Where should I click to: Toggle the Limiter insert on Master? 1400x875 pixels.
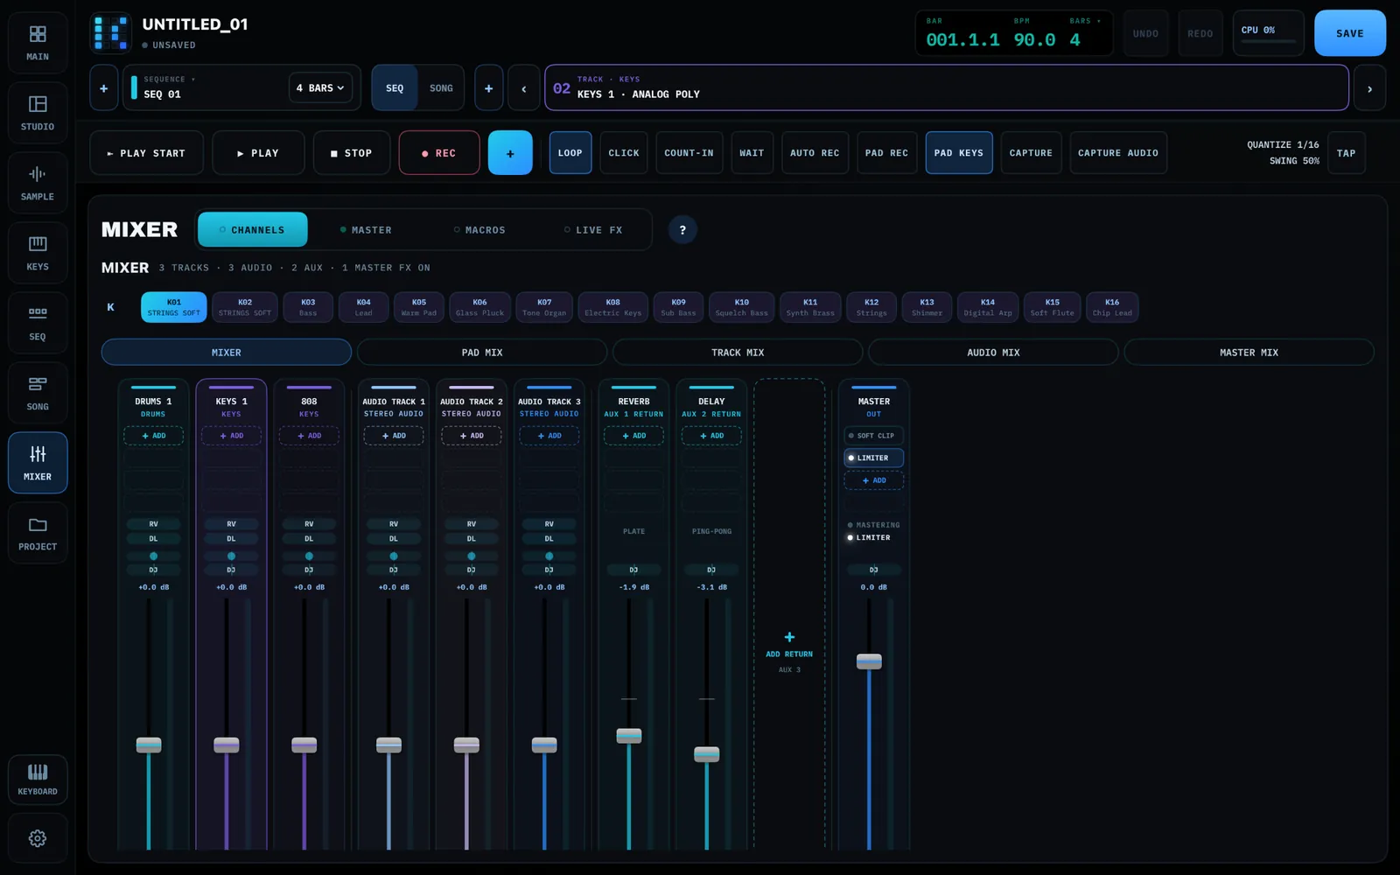coord(873,458)
